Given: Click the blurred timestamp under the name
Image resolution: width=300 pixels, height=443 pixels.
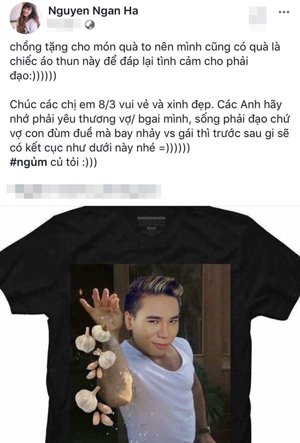Looking at the screenshot, I should click(x=64, y=25).
